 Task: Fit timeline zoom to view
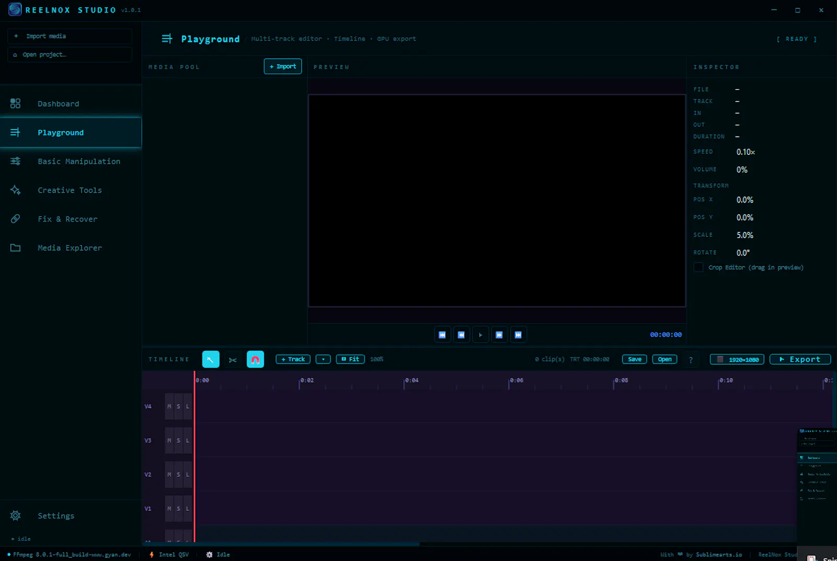[x=350, y=360]
